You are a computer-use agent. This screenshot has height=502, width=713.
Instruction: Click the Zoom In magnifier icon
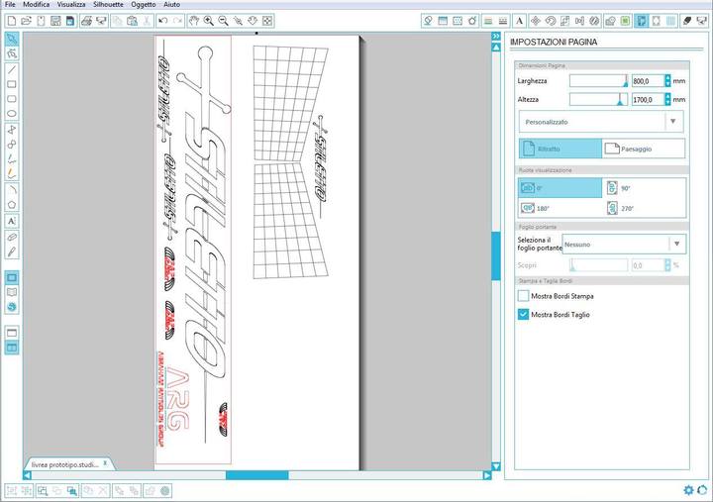[209, 21]
